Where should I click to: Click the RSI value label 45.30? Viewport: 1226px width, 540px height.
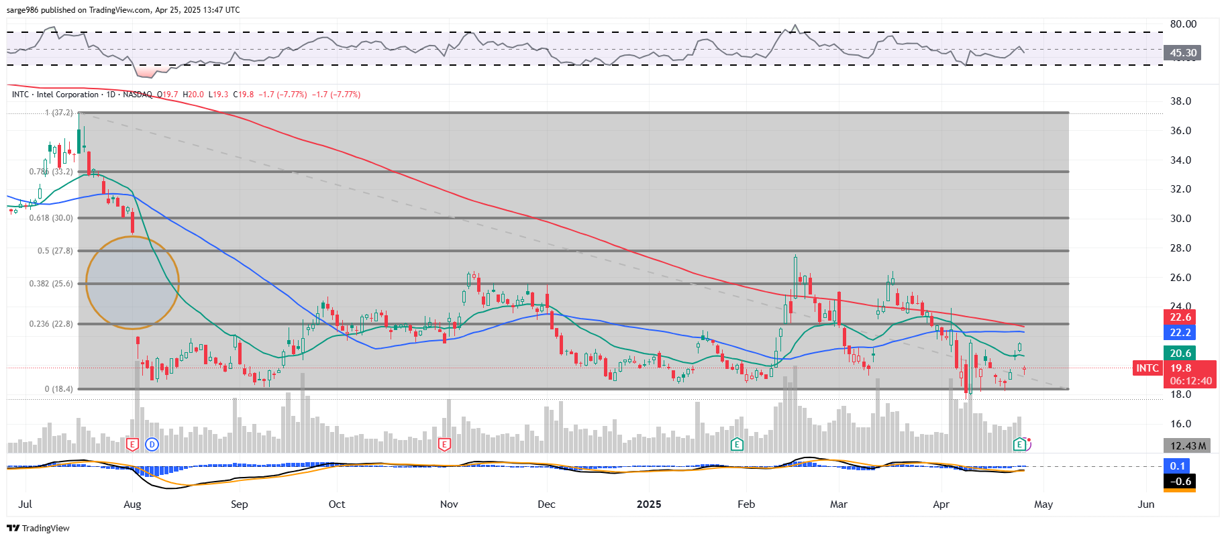point(1182,52)
